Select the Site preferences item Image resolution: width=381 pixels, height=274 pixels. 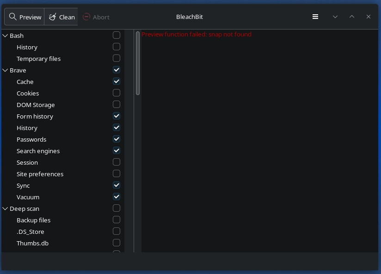point(40,174)
